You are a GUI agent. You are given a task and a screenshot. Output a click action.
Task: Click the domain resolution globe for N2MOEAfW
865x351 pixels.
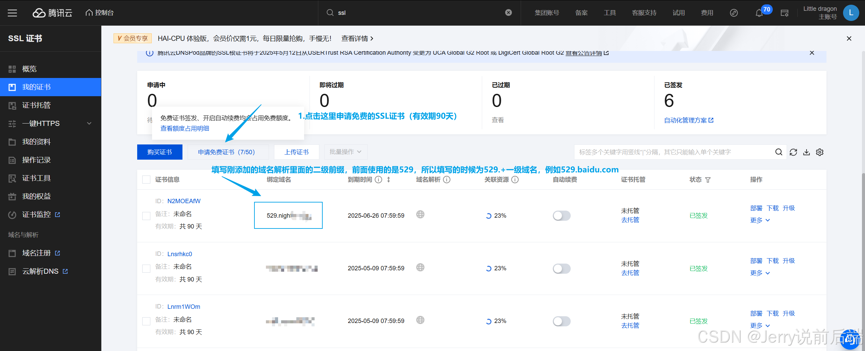tap(420, 215)
